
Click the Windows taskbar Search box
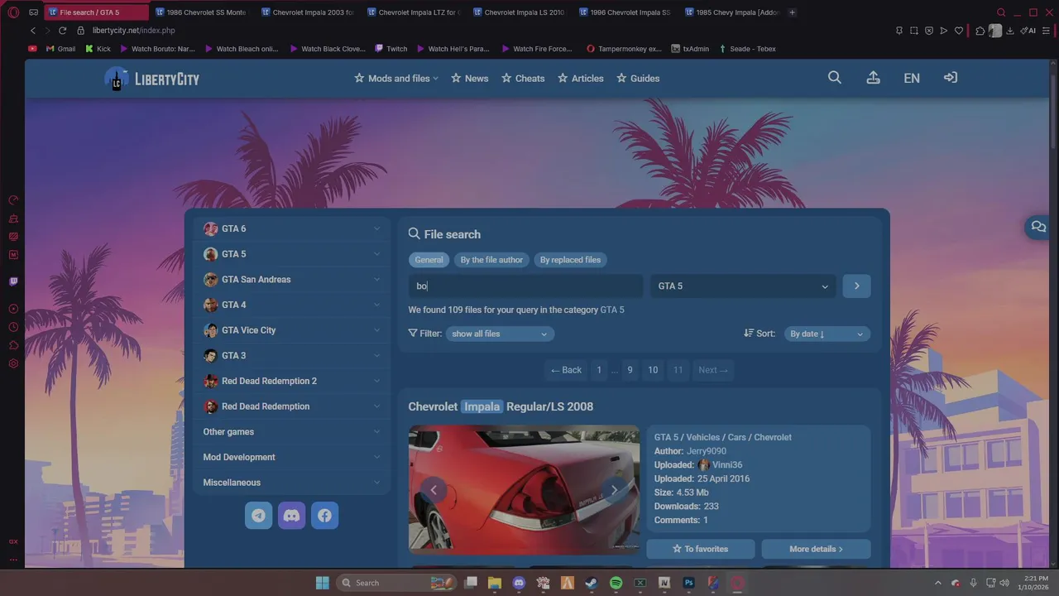tap(395, 583)
